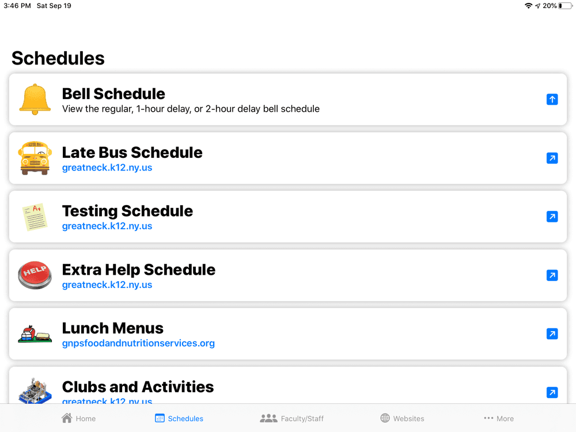Tap the golden bell icon
576x432 pixels.
(35, 99)
